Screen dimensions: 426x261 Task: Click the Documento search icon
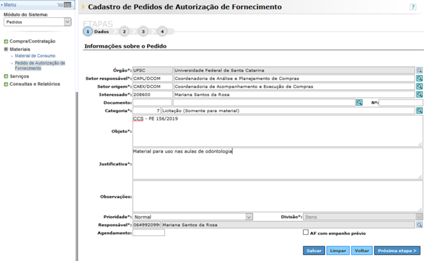click(359, 103)
